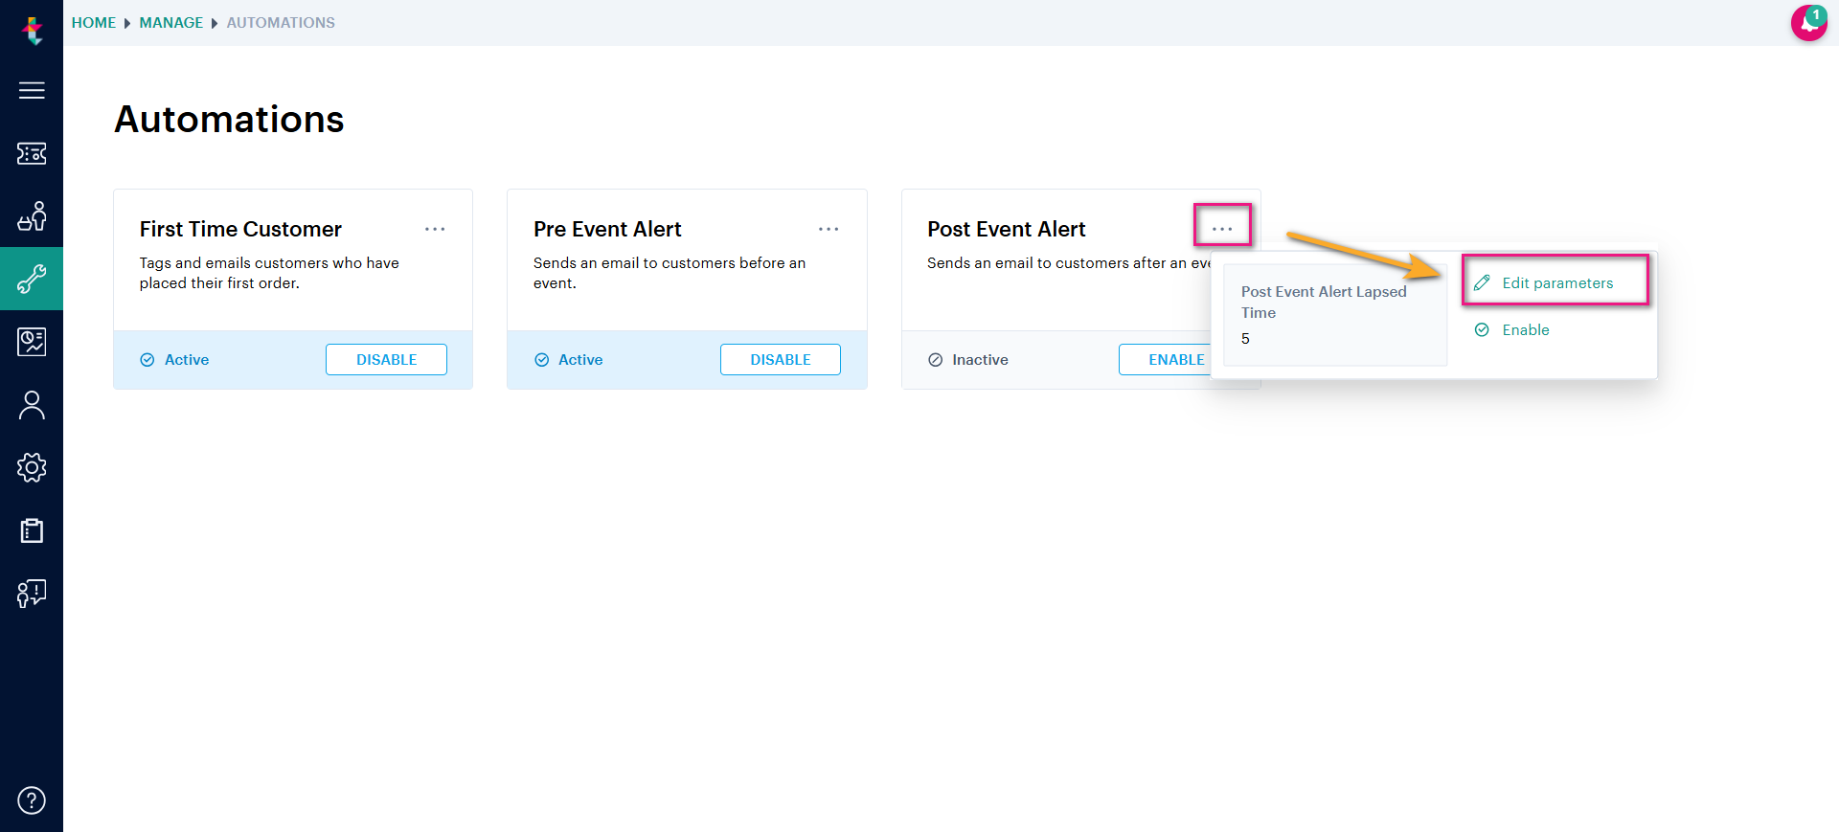The width and height of the screenshot is (1839, 832).
Task: Open Post Event Alert three-dot menu
Action: coord(1222,229)
